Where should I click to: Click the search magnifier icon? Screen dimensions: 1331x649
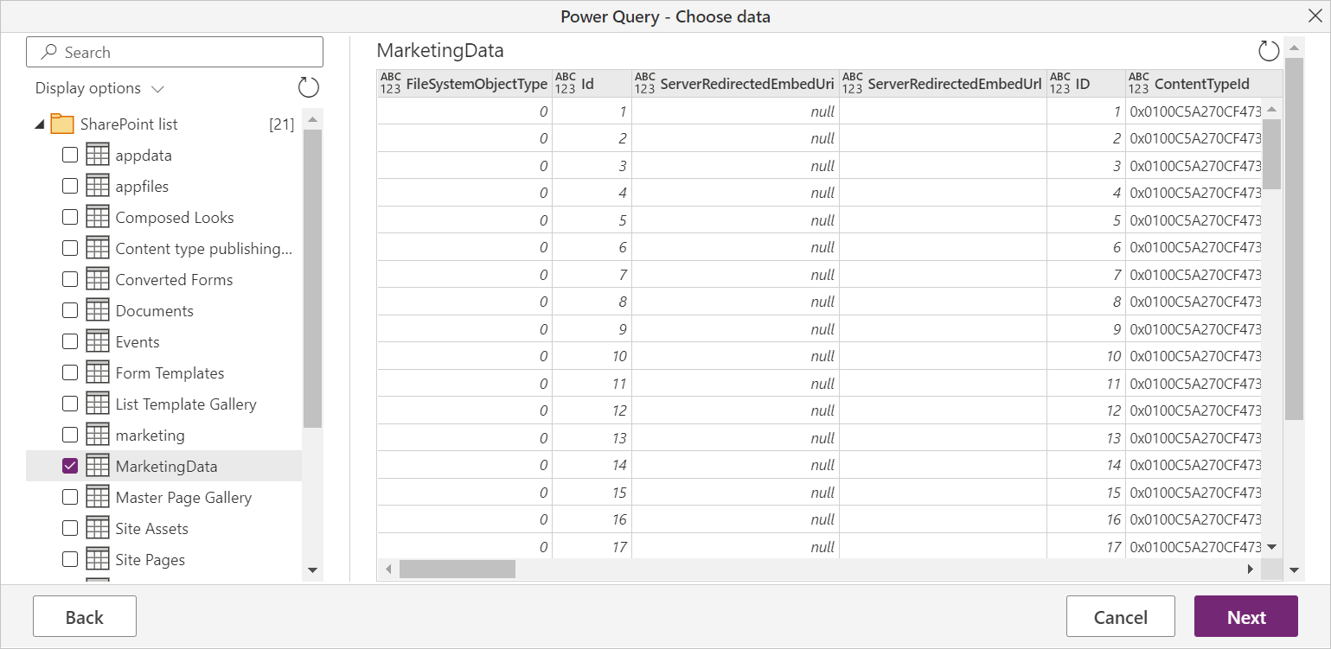48,52
